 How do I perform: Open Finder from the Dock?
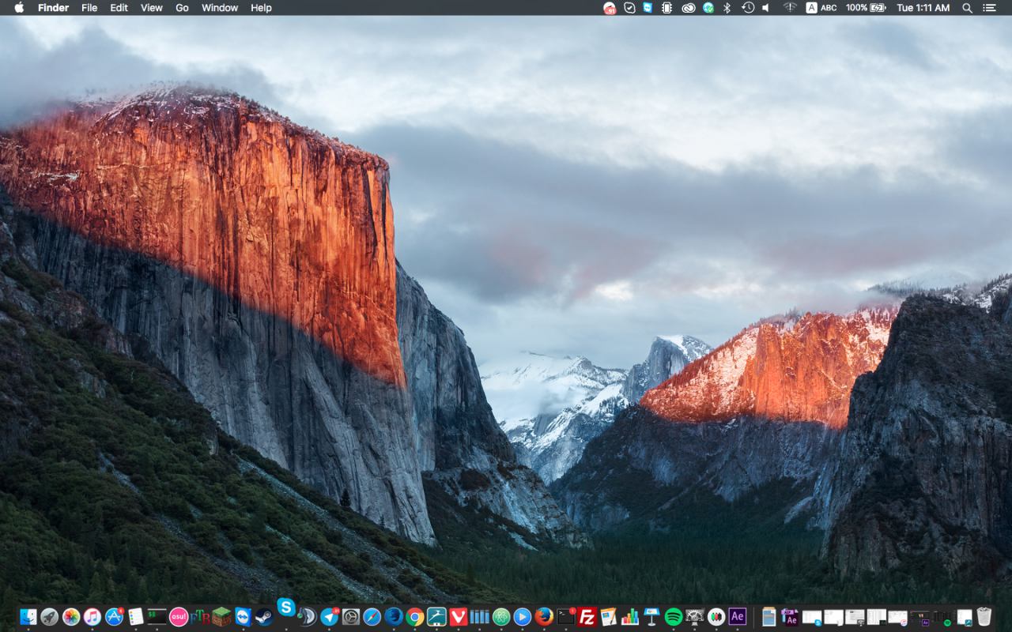(x=28, y=617)
